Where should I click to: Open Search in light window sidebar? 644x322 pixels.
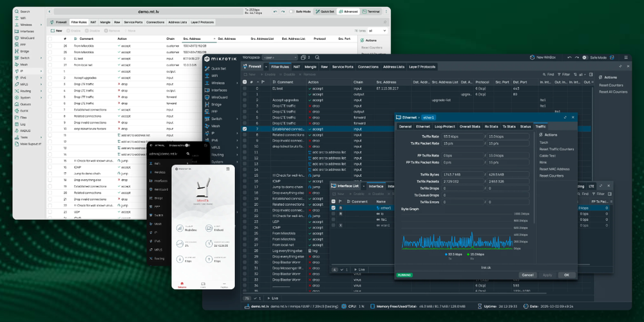coord(22,12)
